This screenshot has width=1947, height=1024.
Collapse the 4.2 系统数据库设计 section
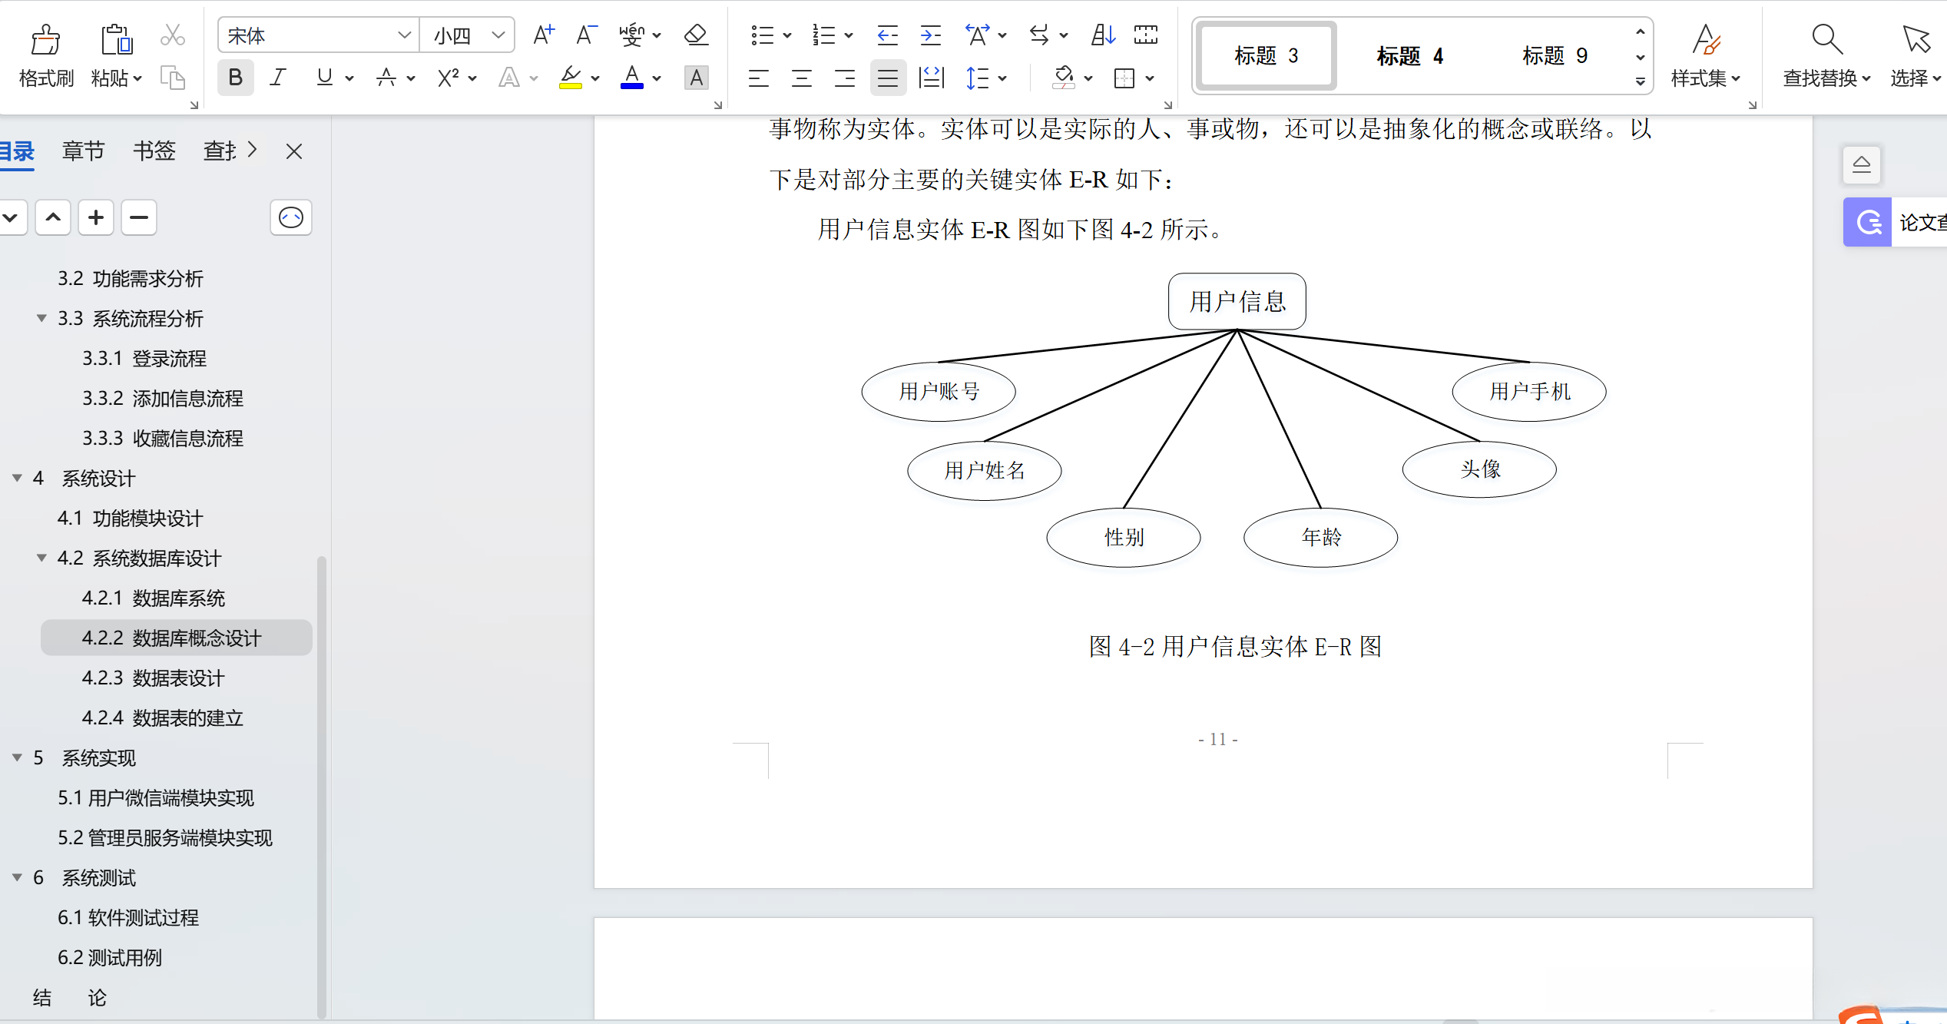point(41,558)
